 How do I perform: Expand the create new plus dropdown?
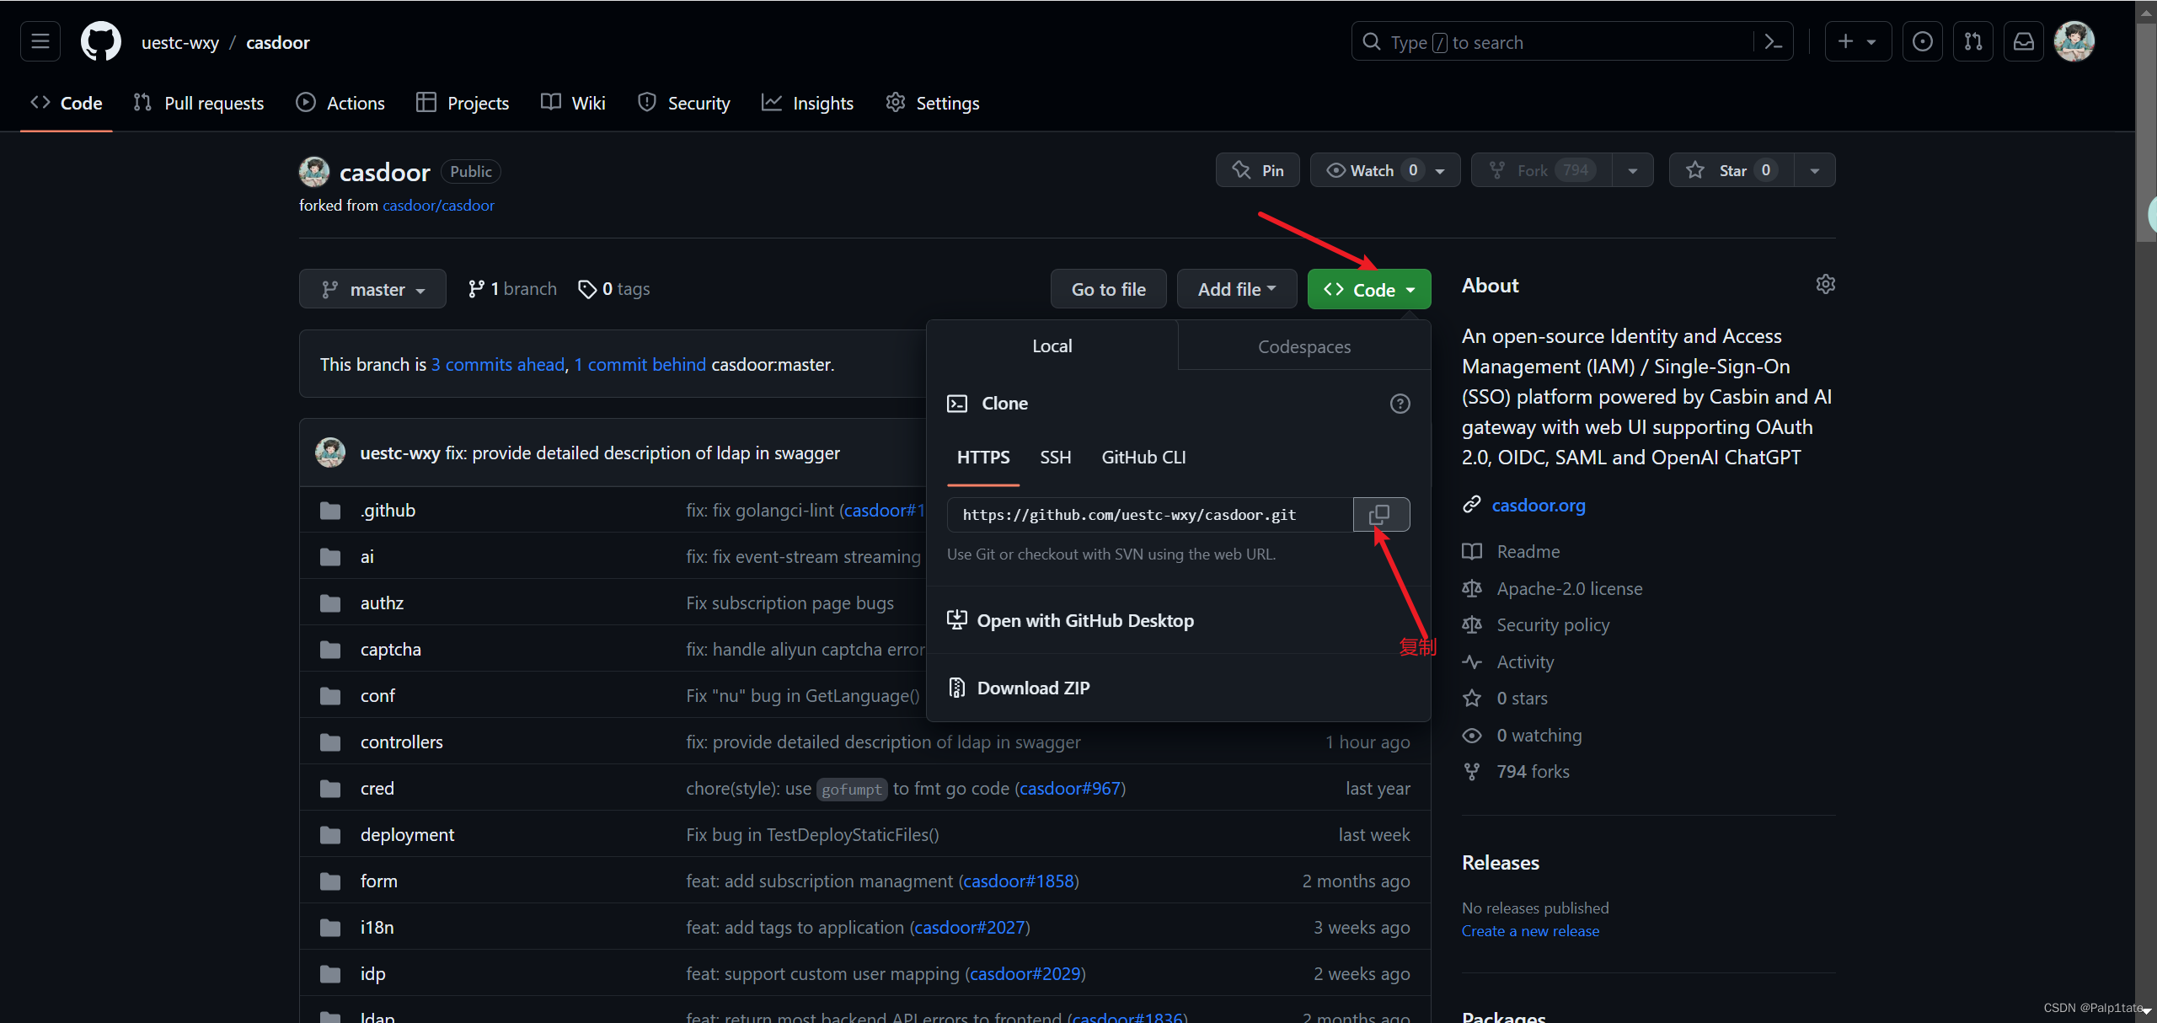pos(1857,42)
